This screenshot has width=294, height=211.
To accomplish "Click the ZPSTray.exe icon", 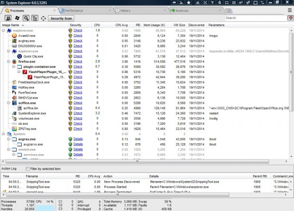I will 14,128.
